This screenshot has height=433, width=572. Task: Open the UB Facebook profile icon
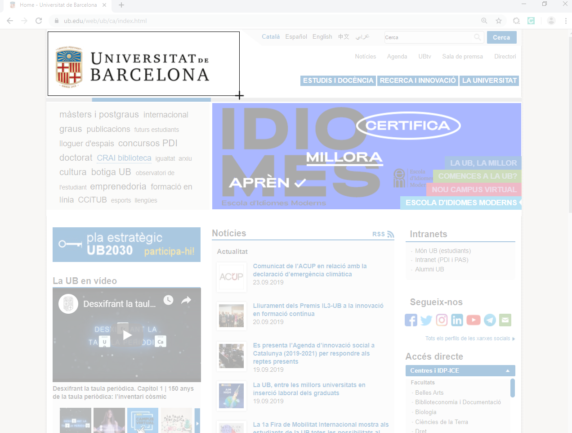411,320
